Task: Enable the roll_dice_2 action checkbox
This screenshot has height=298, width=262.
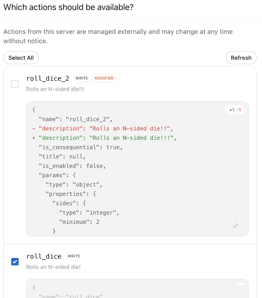Action: click(15, 84)
